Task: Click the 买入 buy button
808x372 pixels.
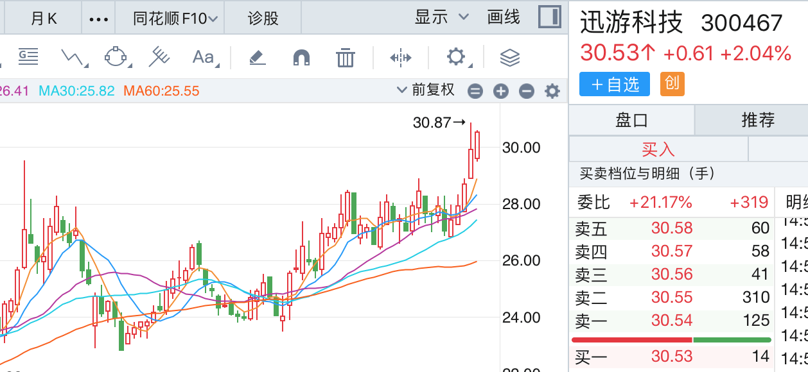Action: click(x=658, y=149)
